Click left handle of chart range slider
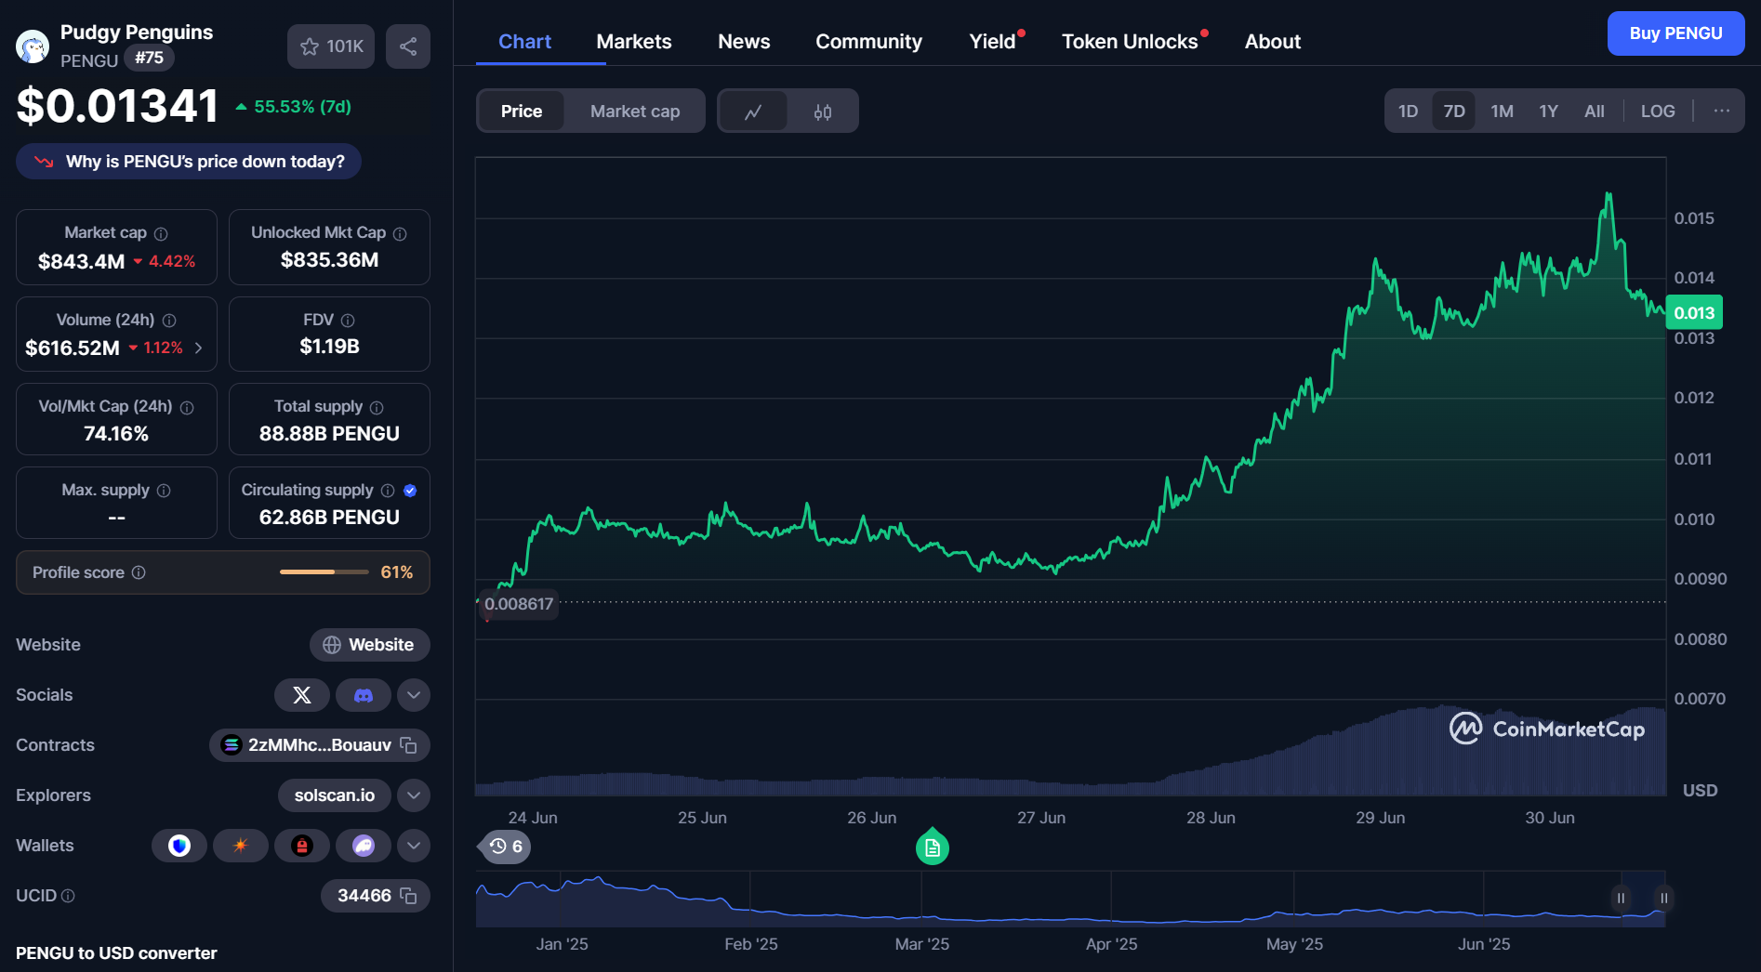 click(1621, 898)
